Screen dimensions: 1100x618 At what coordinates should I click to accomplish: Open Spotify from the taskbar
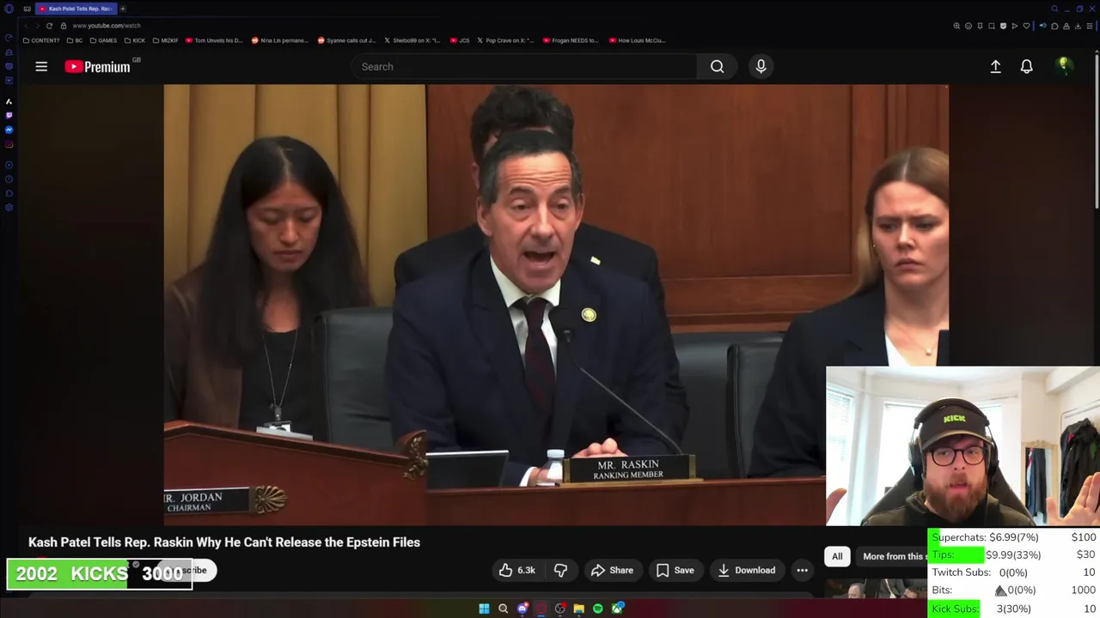pyautogui.click(x=597, y=609)
